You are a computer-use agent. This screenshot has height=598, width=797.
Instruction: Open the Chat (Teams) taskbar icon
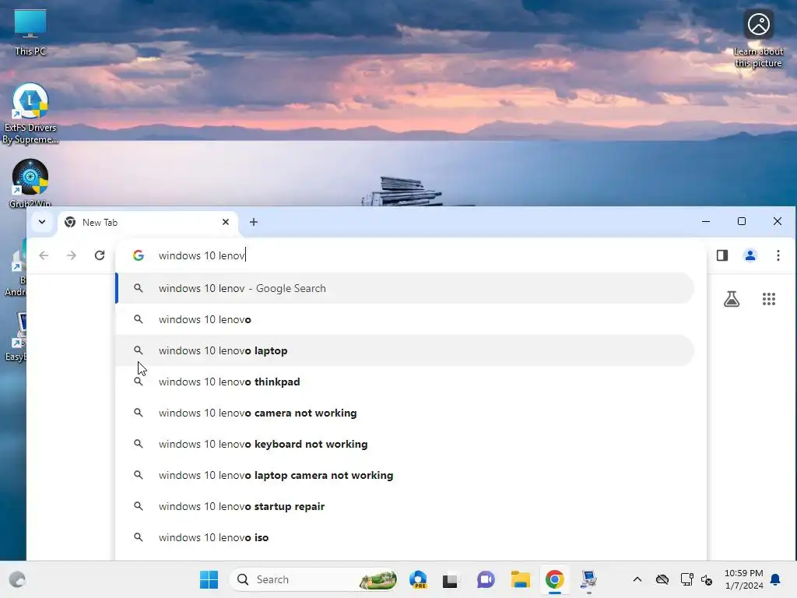486,579
